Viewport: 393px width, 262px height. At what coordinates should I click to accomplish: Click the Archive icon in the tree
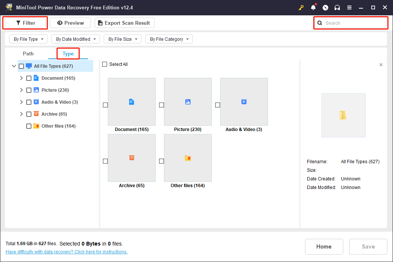(x=36, y=114)
